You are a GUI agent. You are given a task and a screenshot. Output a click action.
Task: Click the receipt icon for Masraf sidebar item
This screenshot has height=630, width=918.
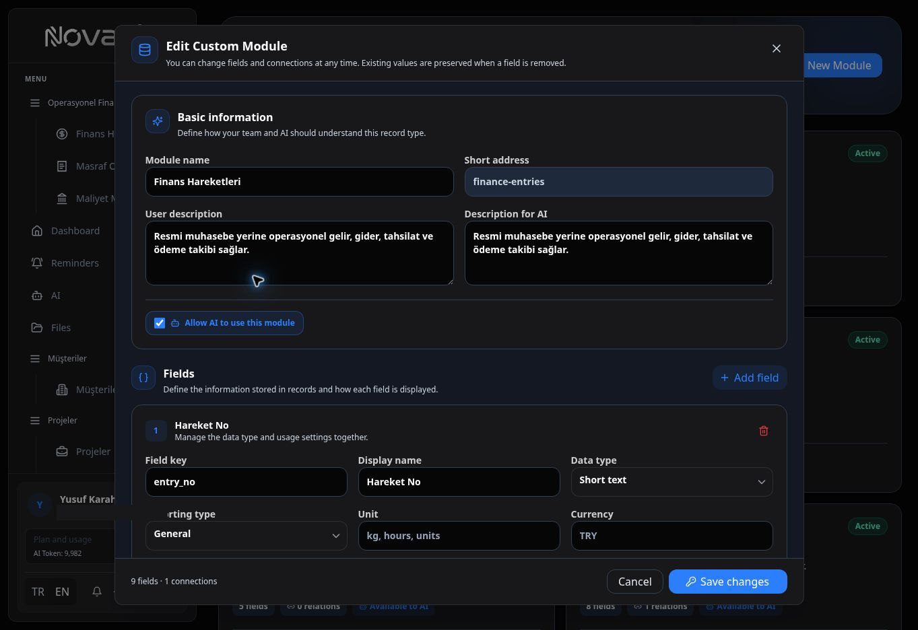click(62, 166)
